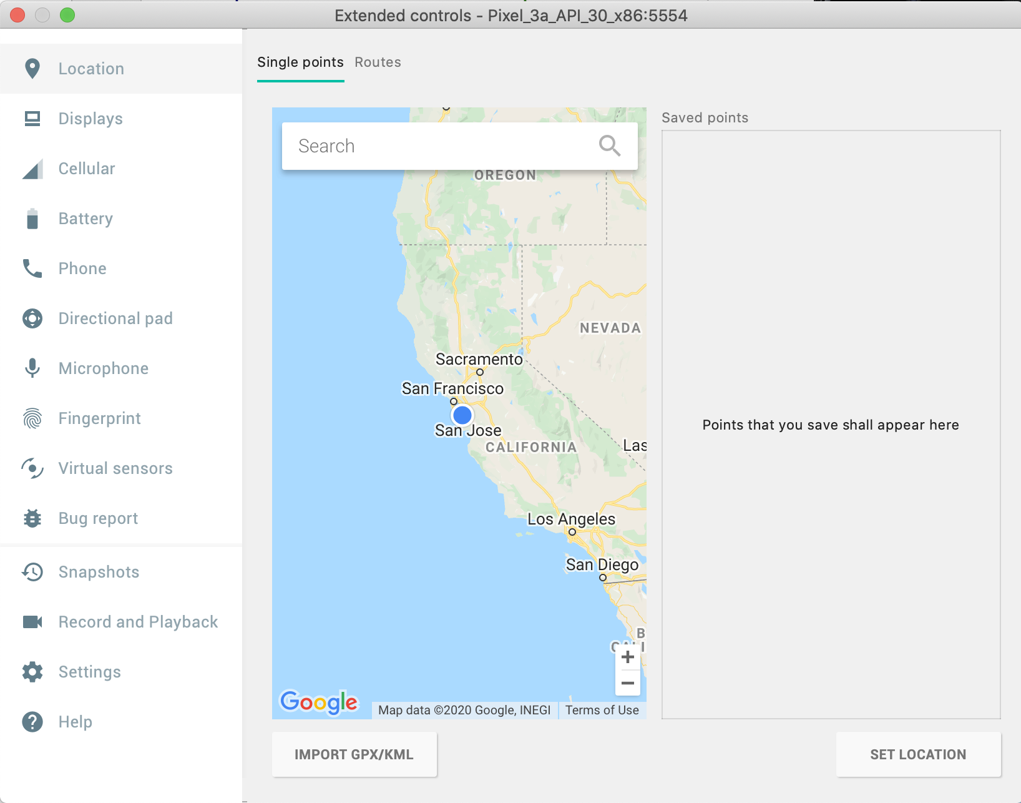Click the IMPORT GPX/KML button
This screenshot has height=803, width=1021.
tap(354, 754)
